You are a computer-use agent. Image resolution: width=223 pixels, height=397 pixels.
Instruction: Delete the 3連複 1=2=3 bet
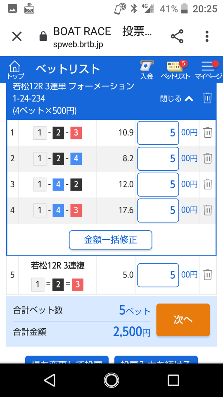(207, 275)
